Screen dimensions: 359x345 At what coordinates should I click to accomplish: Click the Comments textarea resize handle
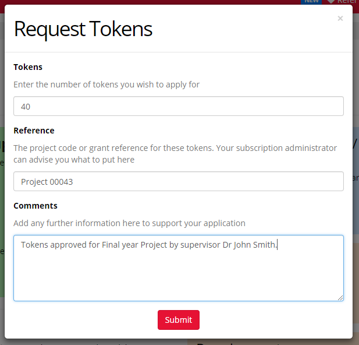[340, 298]
